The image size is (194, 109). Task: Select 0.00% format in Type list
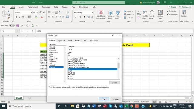(92, 71)
